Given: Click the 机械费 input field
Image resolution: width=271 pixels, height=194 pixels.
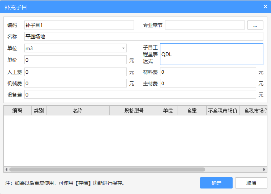Looking at the screenshot, I should (75, 83).
